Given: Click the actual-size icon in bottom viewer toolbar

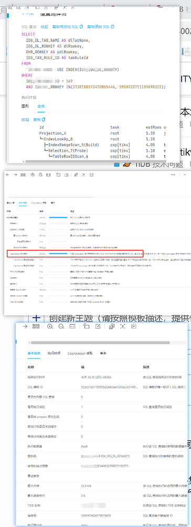Looking at the screenshot, I should [x=72, y=327].
